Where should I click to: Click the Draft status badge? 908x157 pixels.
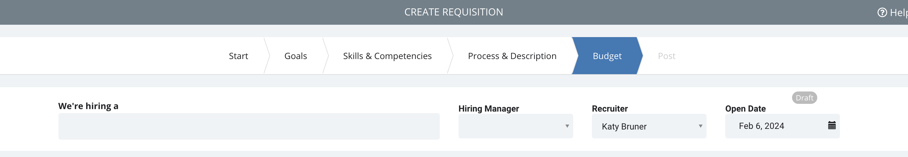(804, 98)
